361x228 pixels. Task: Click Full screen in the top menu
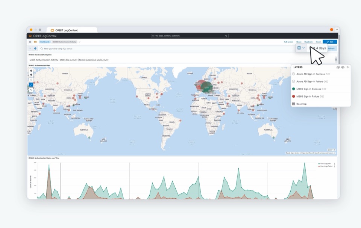tap(288, 42)
